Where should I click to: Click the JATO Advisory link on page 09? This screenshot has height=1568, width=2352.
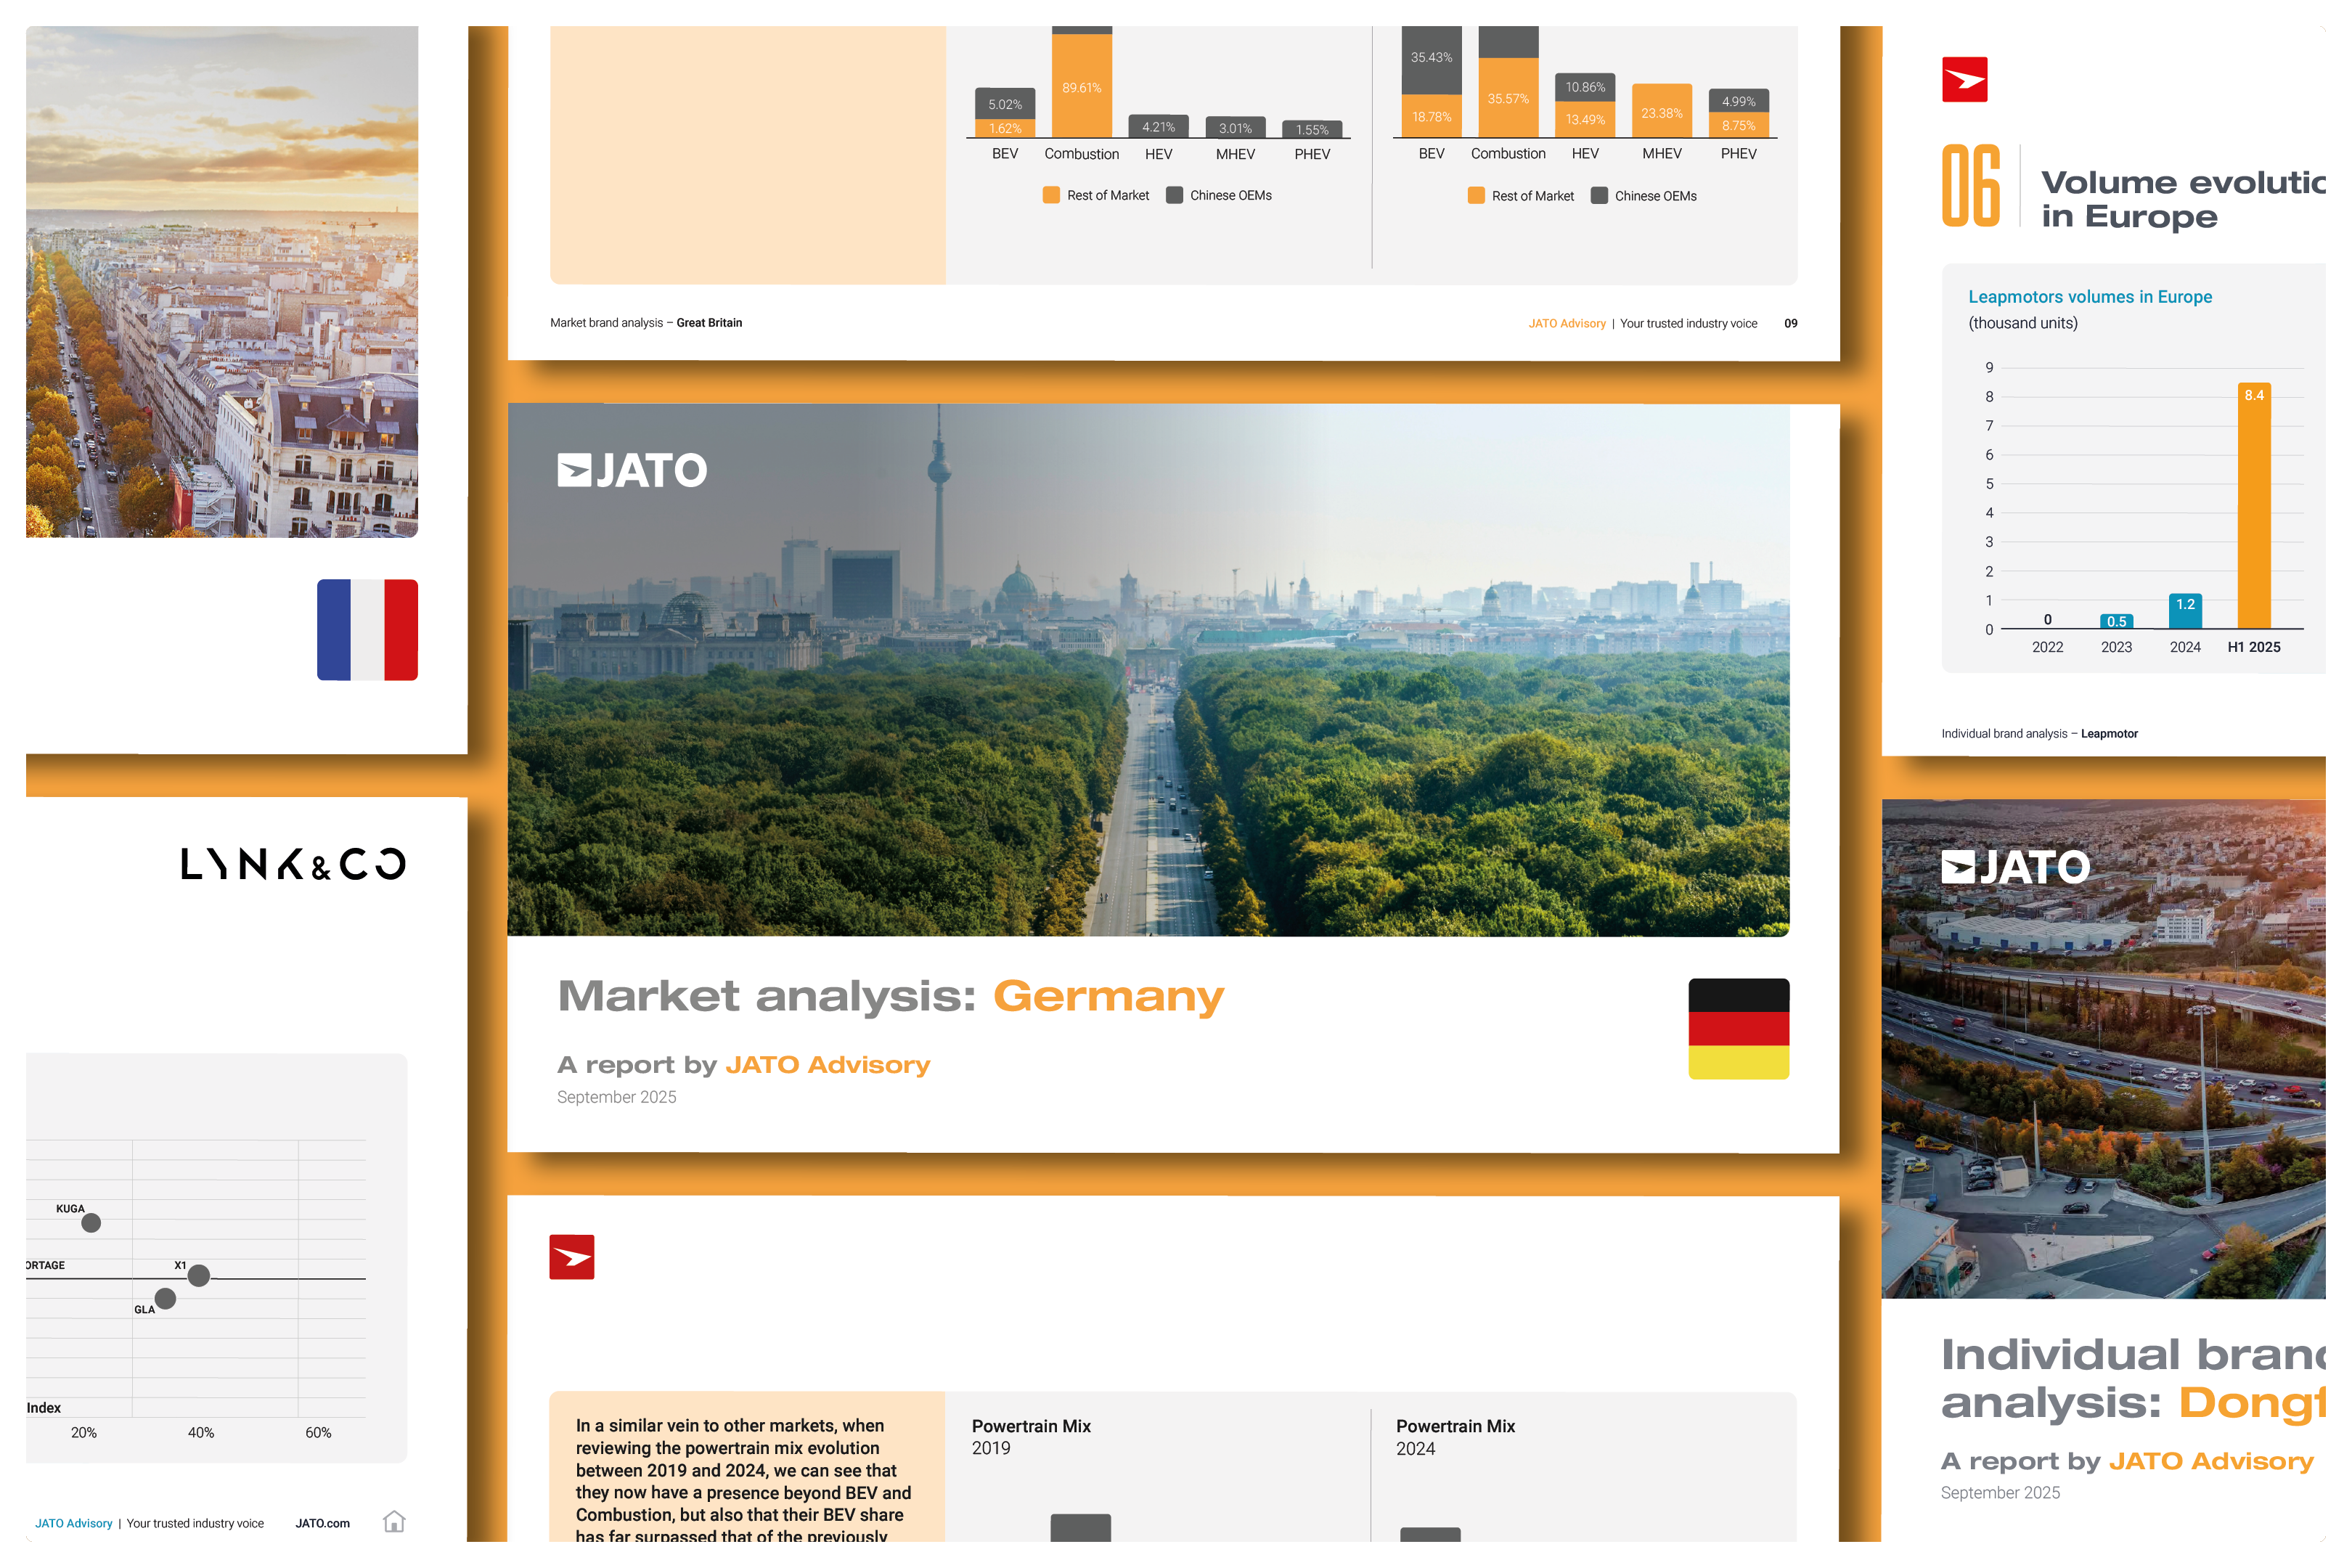(x=1566, y=323)
